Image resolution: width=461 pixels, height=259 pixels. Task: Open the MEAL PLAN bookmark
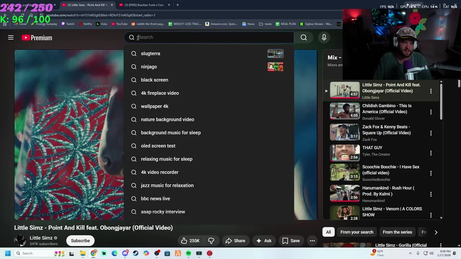[x=286, y=24]
